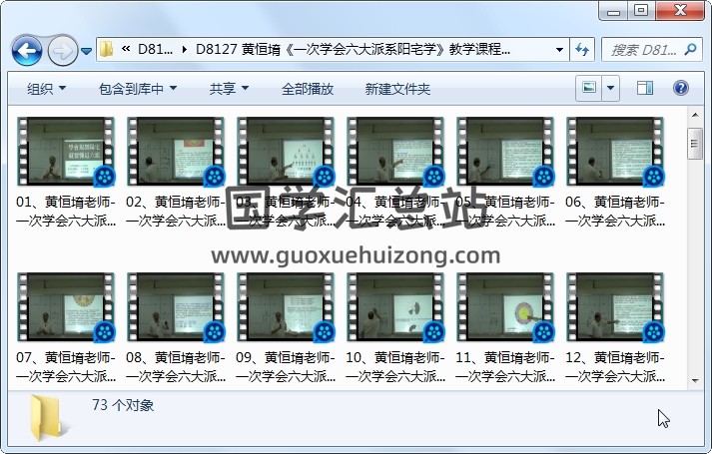This screenshot has height=454, width=712.
Task: Select the video thumbnail numbered 09
Action: pyautogui.click(x=286, y=307)
